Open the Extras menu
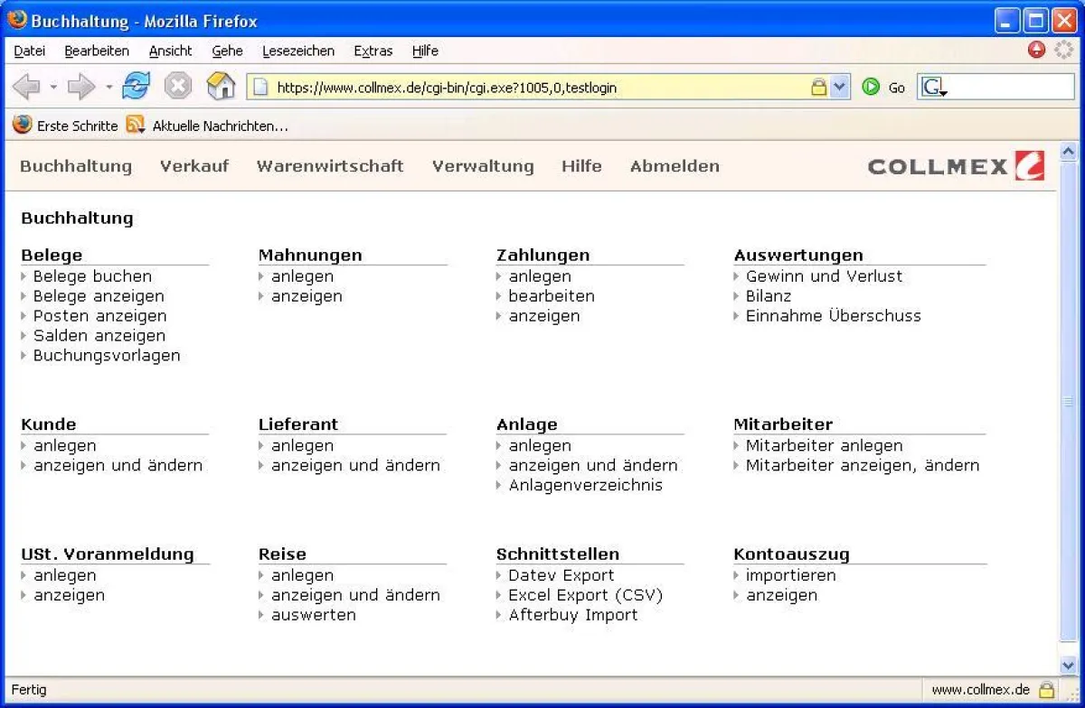The width and height of the screenshot is (1085, 708). pos(373,51)
